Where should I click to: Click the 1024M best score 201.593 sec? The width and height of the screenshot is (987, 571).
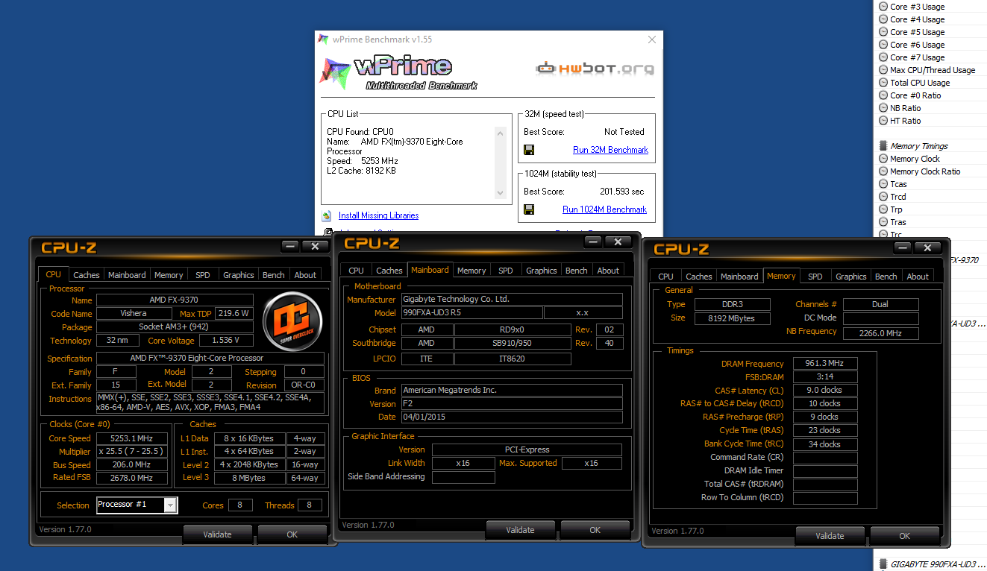coord(621,192)
